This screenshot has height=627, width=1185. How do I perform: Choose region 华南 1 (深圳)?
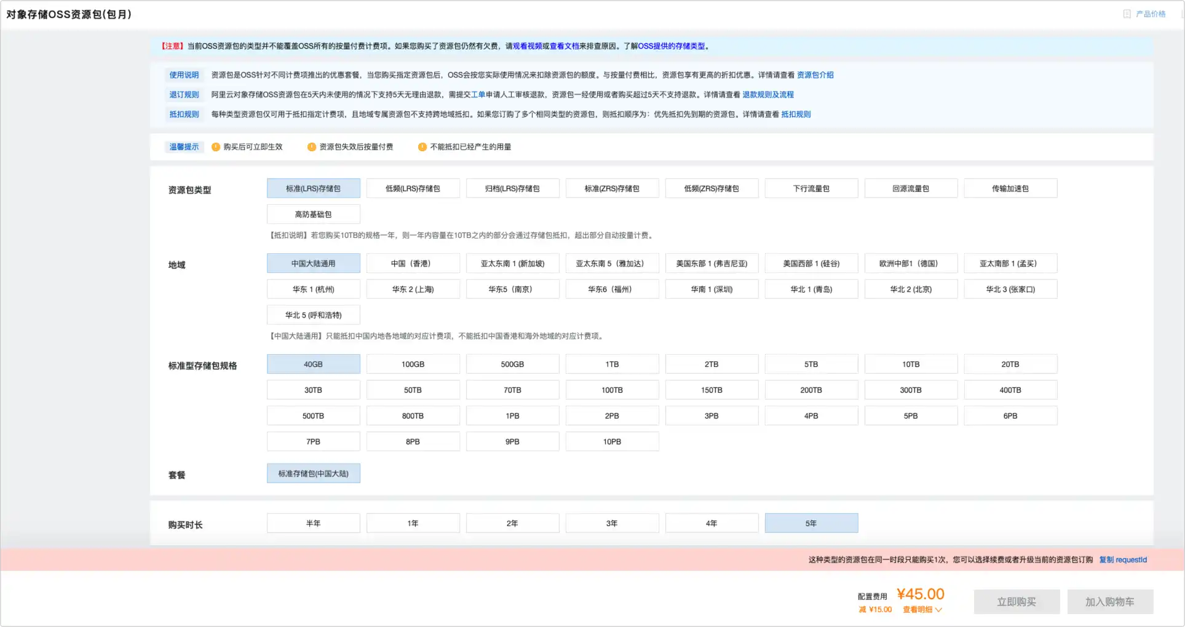(x=712, y=290)
